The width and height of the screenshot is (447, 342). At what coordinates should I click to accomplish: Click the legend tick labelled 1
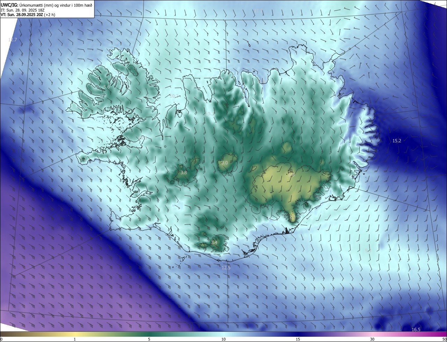point(75,339)
